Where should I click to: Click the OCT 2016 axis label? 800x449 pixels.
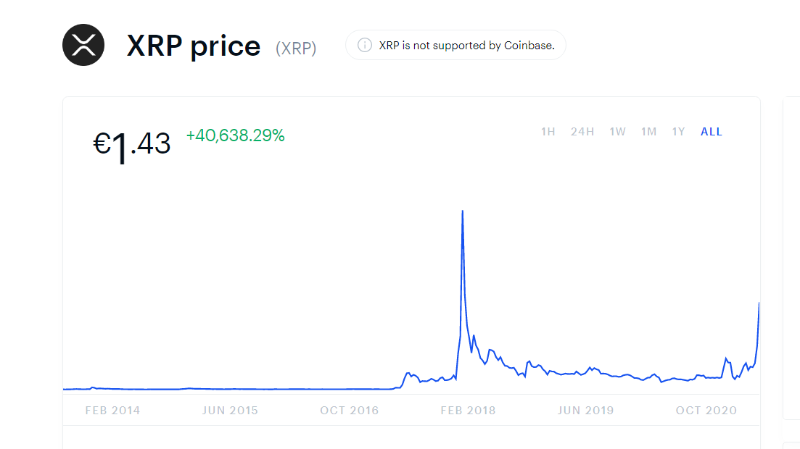point(349,411)
